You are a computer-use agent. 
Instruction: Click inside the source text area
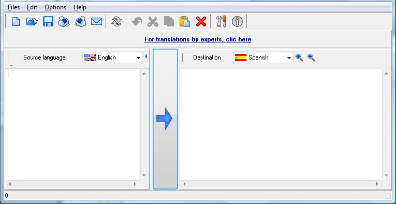72,124
